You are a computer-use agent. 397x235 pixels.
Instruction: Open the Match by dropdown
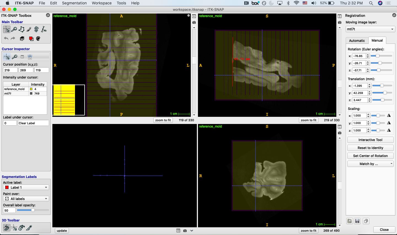click(370, 164)
